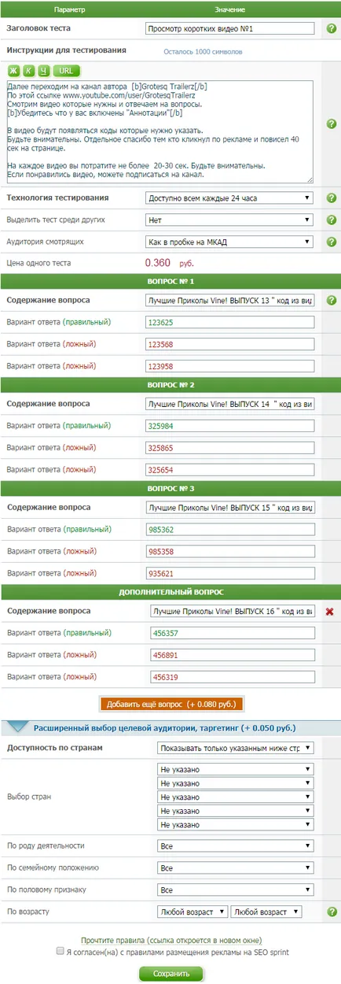Screen dimensions: 341x984
Task: Click the Добавить ещё вопрос button
Action: [171, 704]
